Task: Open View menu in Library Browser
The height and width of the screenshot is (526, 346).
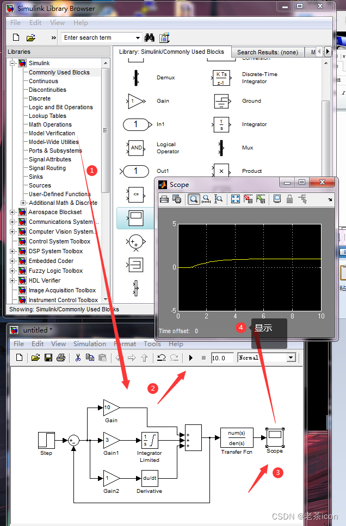Action: click(58, 22)
